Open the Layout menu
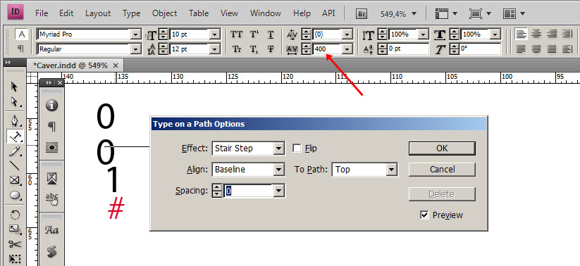Viewport: 580px width, 266px height. [98, 13]
